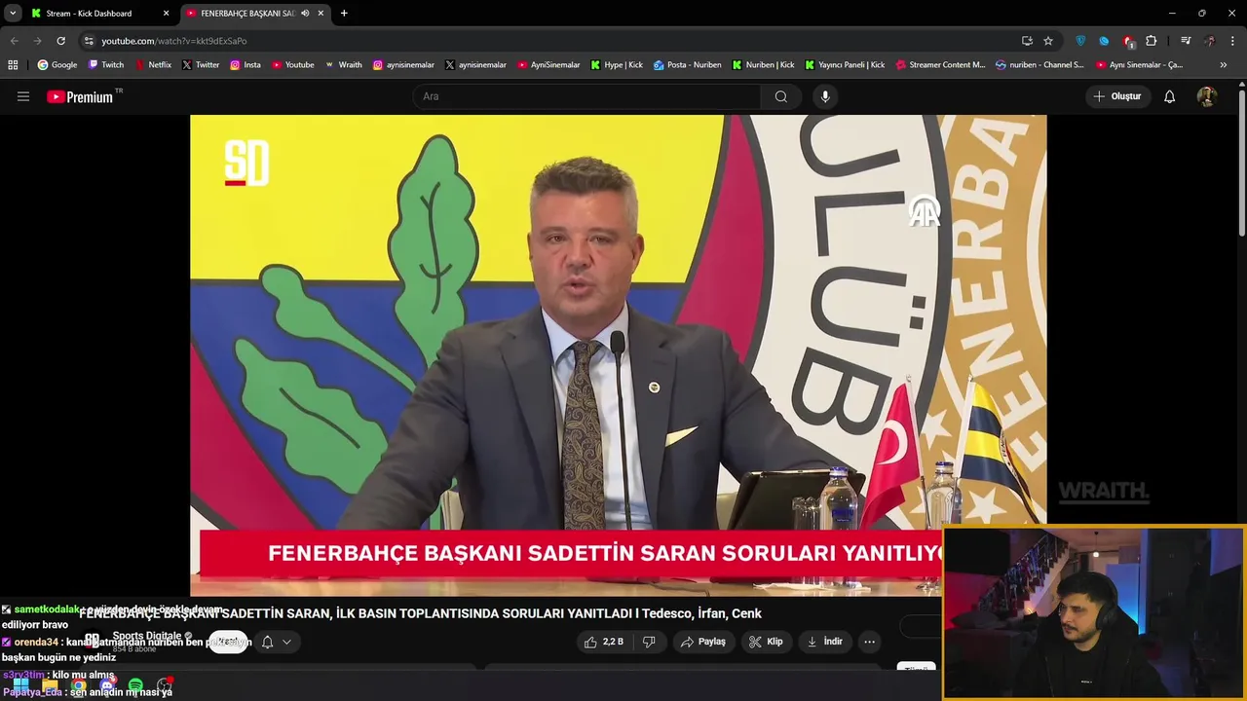Open YouTube notifications bell
The height and width of the screenshot is (701, 1247).
coord(1169,96)
